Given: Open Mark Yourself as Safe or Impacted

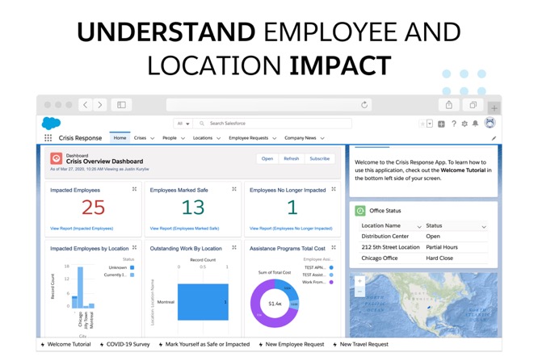Looking at the screenshot, I should click(204, 344).
